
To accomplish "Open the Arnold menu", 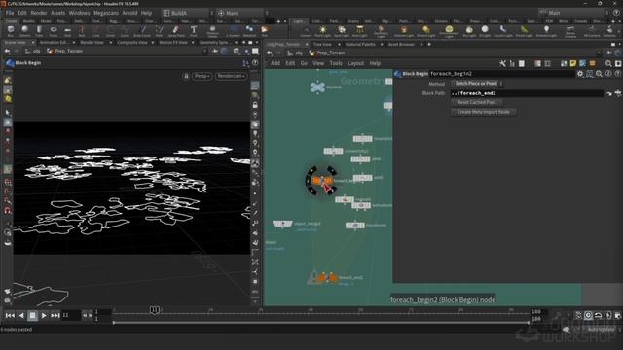I will 129,13.
